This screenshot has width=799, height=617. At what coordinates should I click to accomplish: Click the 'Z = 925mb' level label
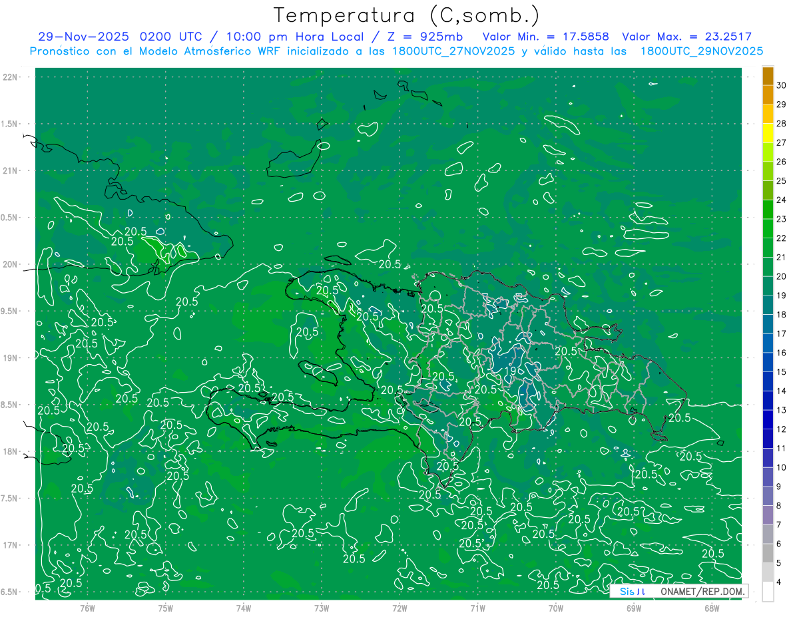(x=426, y=37)
